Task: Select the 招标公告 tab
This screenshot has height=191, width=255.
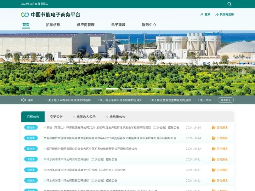Action: tap(33, 117)
